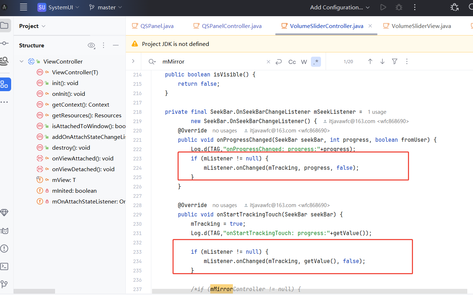Go to next search occurrence
This screenshot has width=473, height=295.
(382, 61)
